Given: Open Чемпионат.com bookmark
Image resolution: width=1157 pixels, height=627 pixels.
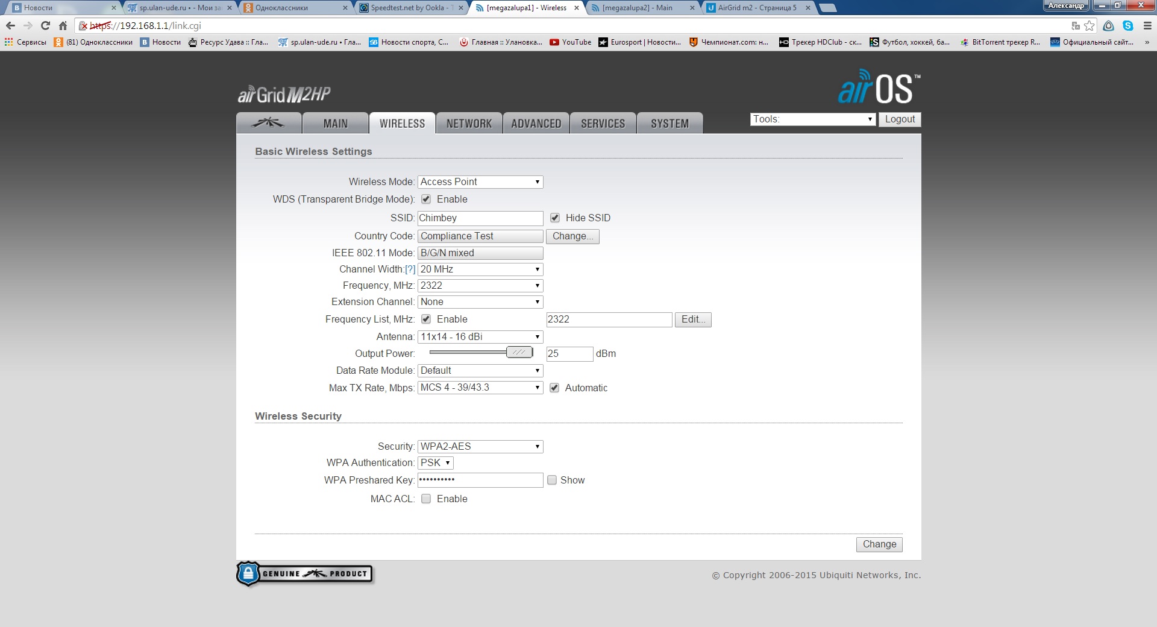Looking at the screenshot, I should click(729, 42).
